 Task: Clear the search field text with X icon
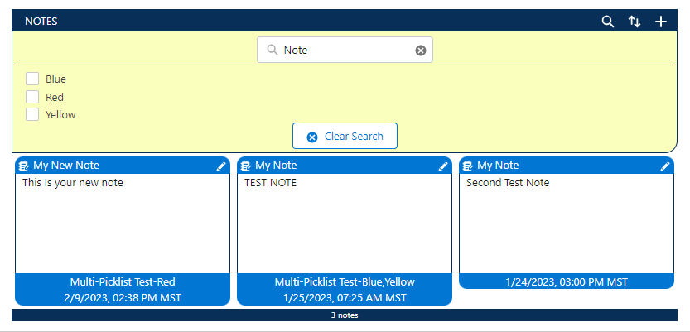tap(421, 51)
